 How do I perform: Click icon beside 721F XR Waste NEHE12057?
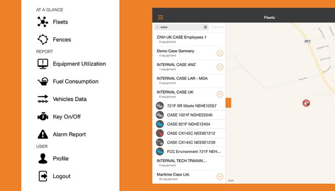160,106
